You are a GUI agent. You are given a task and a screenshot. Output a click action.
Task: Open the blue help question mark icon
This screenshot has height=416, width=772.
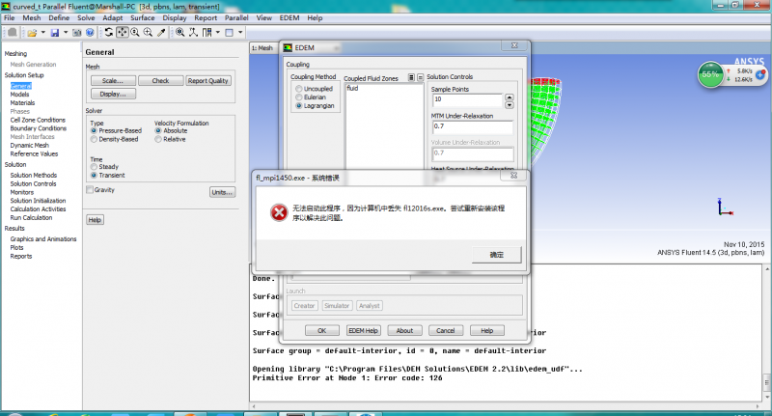pyautogui.click(x=90, y=33)
